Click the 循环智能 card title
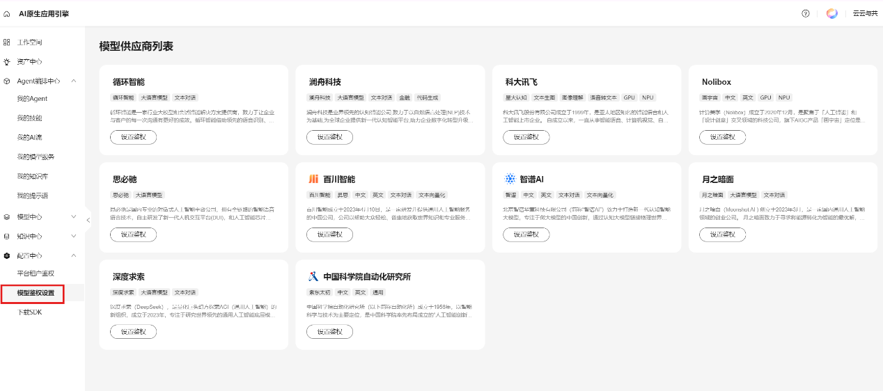 [129, 82]
